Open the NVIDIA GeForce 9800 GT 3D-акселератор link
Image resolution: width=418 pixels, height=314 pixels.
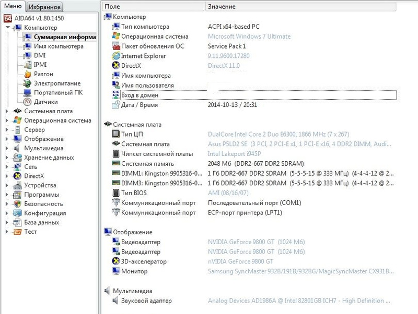[x=240, y=261]
